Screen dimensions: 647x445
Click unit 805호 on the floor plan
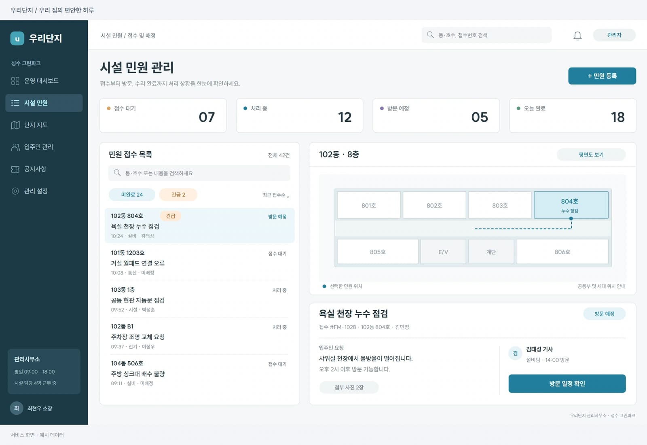point(378,252)
